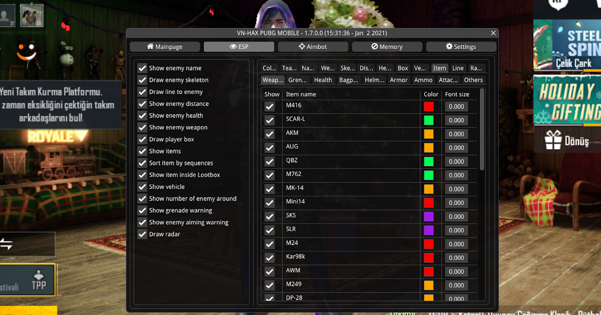Open the Armor item category tab
Viewport: 601px width, 315px height.
click(399, 80)
